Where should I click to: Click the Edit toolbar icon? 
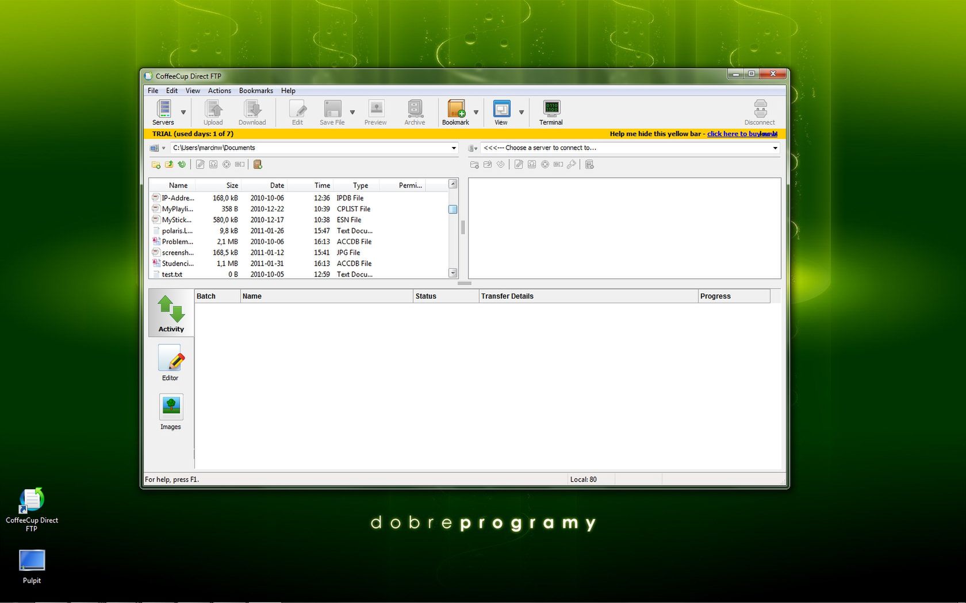pyautogui.click(x=297, y=112)
